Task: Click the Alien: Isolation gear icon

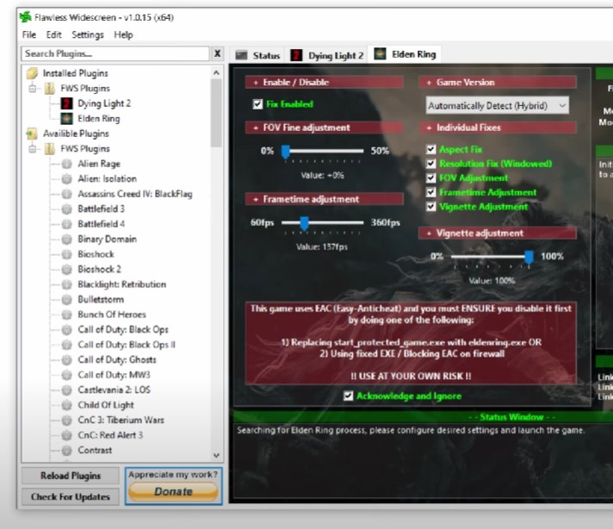Action: point(67,179)
